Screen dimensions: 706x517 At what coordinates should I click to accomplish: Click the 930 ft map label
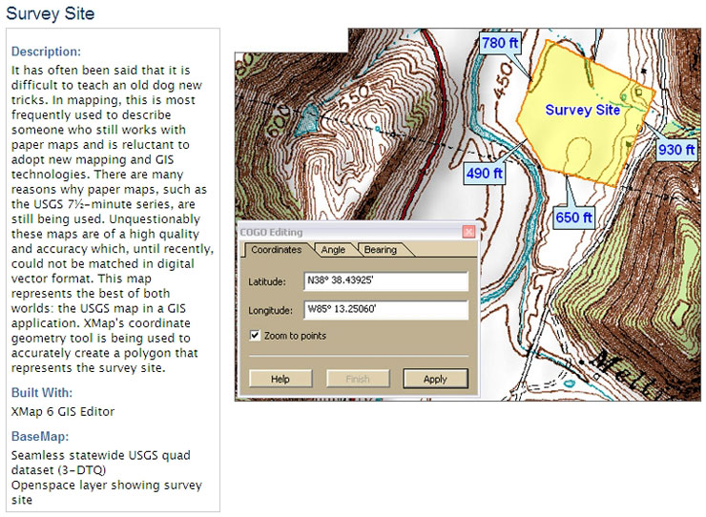click(x=675, y=150)
